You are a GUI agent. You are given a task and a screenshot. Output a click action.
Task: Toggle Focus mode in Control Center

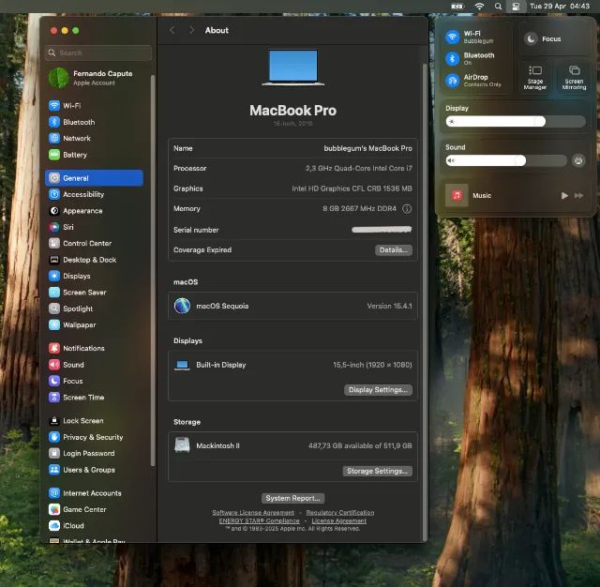pyautogui.click(x=532, y=38)
